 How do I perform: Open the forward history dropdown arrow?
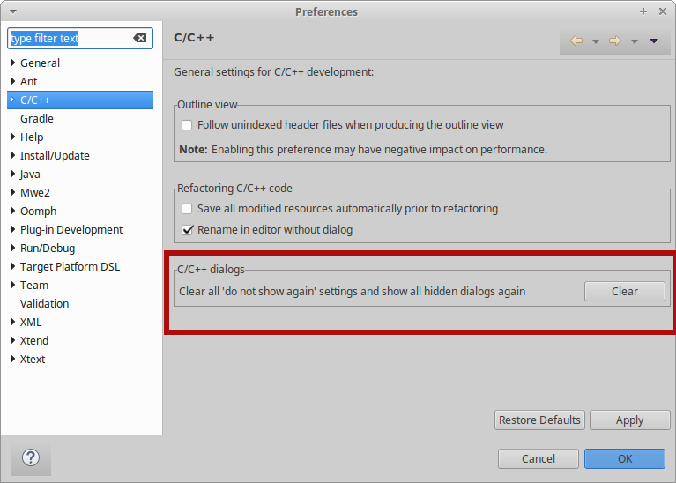[635, 41]
